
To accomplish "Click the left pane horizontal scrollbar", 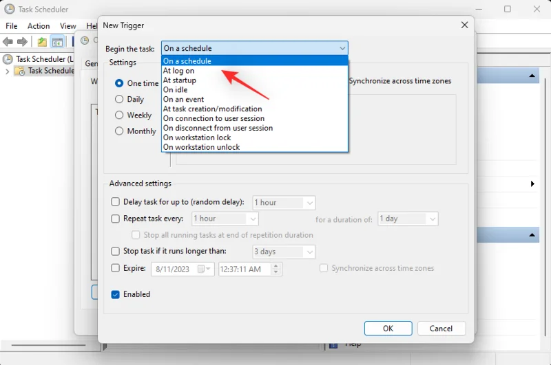I will tap(48, 345).
